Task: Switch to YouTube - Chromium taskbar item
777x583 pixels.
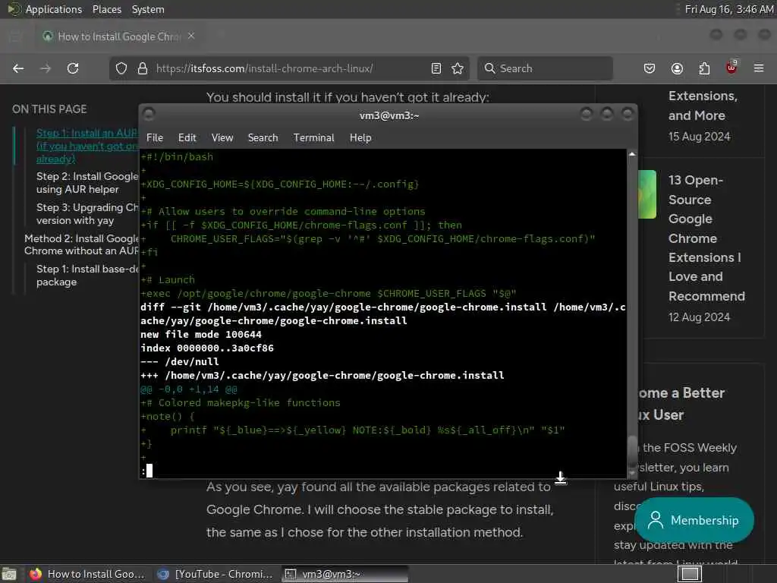Action: (x=215, y=574)
